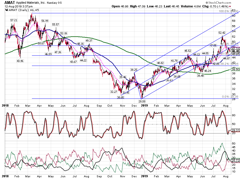Click the 55.57 price label
The height and width of the screenshot is (179, 240).
56,25
